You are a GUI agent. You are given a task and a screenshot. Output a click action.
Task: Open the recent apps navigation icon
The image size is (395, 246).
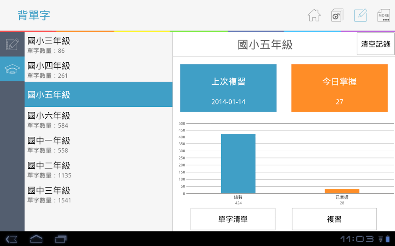tap(61, 239)
